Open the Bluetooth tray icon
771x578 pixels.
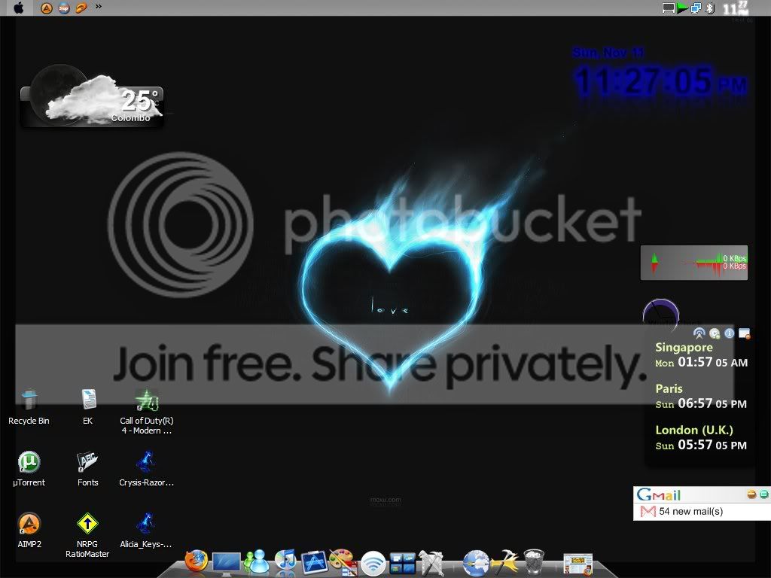tap(709, 8)
